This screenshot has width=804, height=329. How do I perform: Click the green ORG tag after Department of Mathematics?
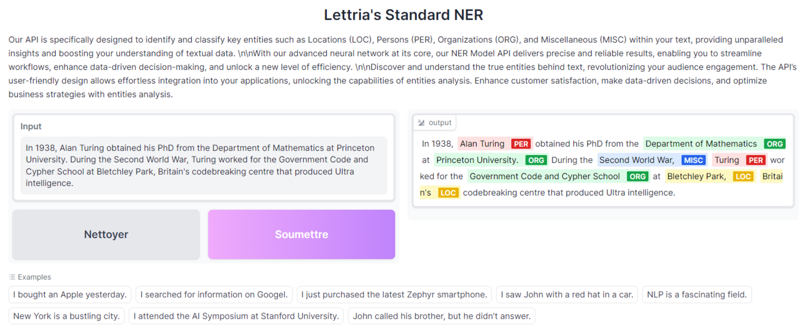coord(774,144)
